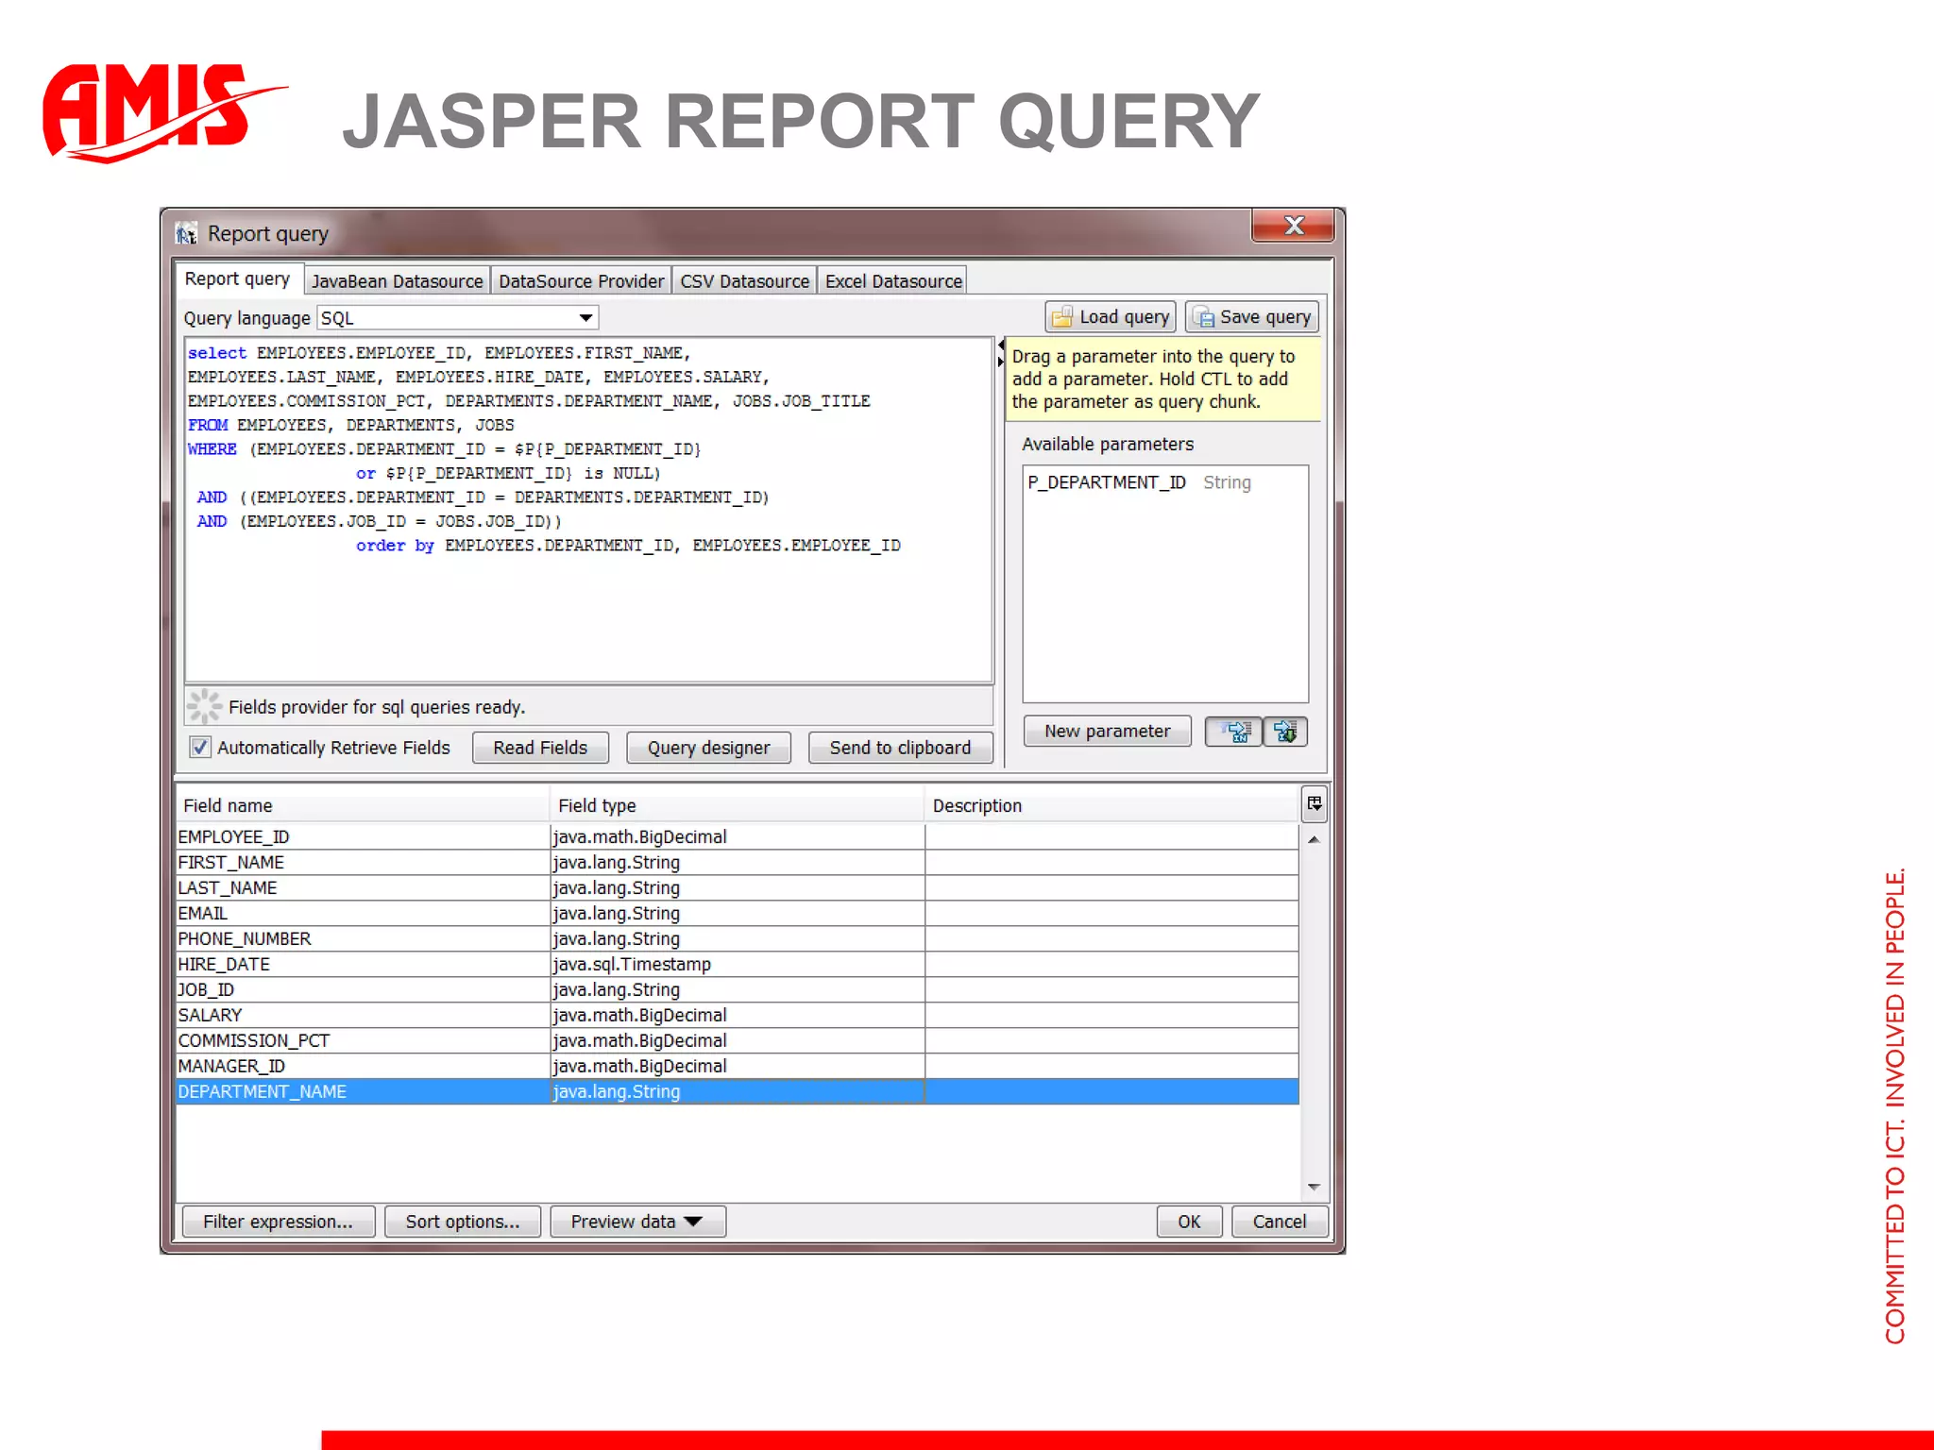The height and width of the screenshot is (1450, 1934).
Task: Click the Field type column header
Action: [738, 805]
